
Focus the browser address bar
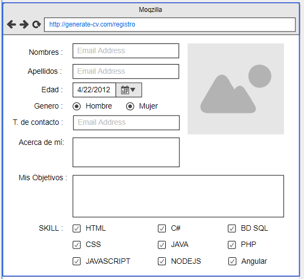170,24
